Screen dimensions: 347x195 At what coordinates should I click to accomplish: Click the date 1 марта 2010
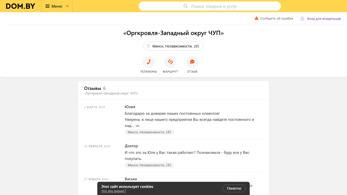94,107
